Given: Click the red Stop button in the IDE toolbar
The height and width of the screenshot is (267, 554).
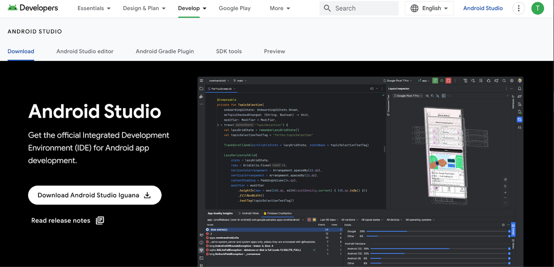Looking at the screenshot, I should click(x=448, y=81).
